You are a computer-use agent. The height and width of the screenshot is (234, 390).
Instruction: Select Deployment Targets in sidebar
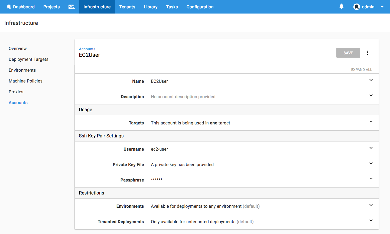tap(28, 59)
